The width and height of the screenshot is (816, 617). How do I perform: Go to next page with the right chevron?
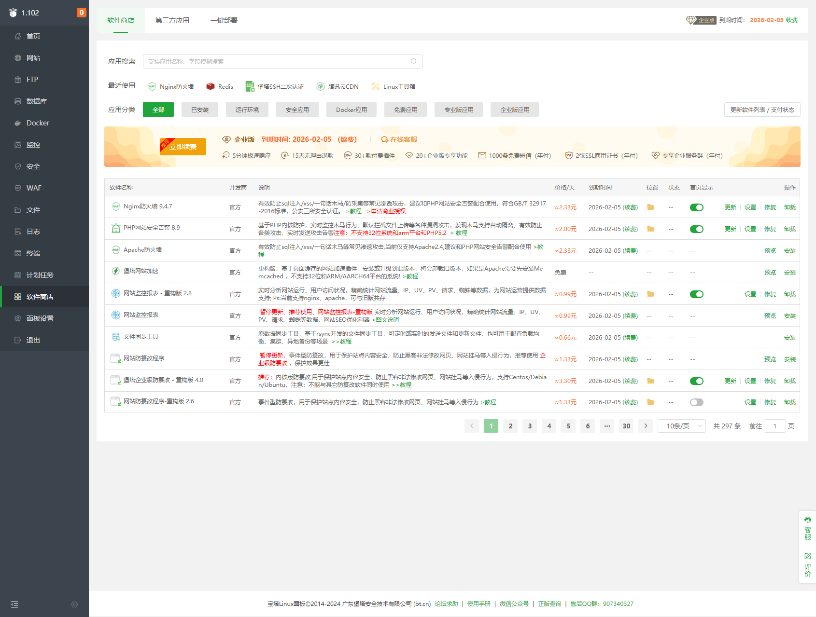point(646,426)
